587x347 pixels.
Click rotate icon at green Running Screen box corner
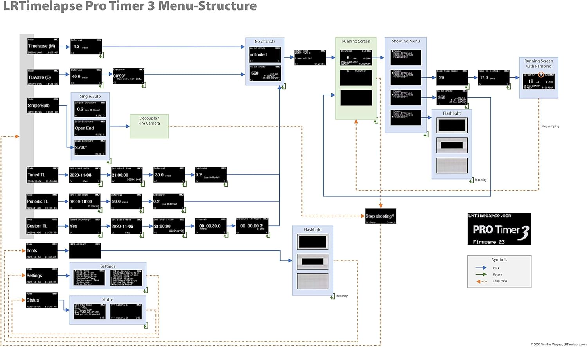[x=376, y=121]
